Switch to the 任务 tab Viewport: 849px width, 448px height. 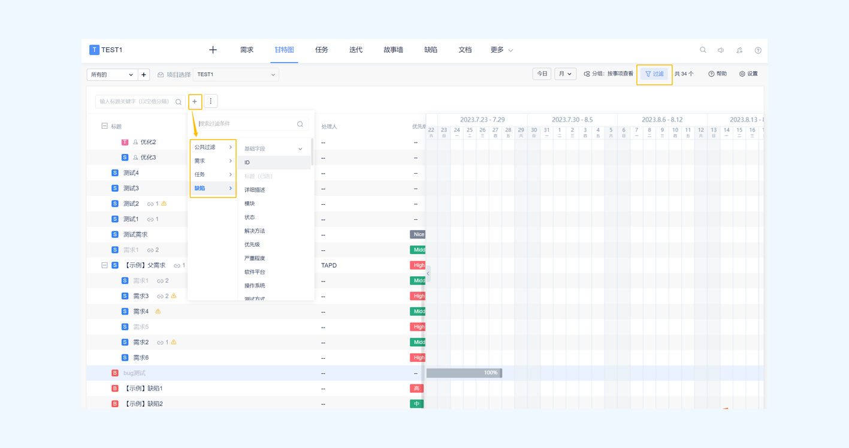322,50
